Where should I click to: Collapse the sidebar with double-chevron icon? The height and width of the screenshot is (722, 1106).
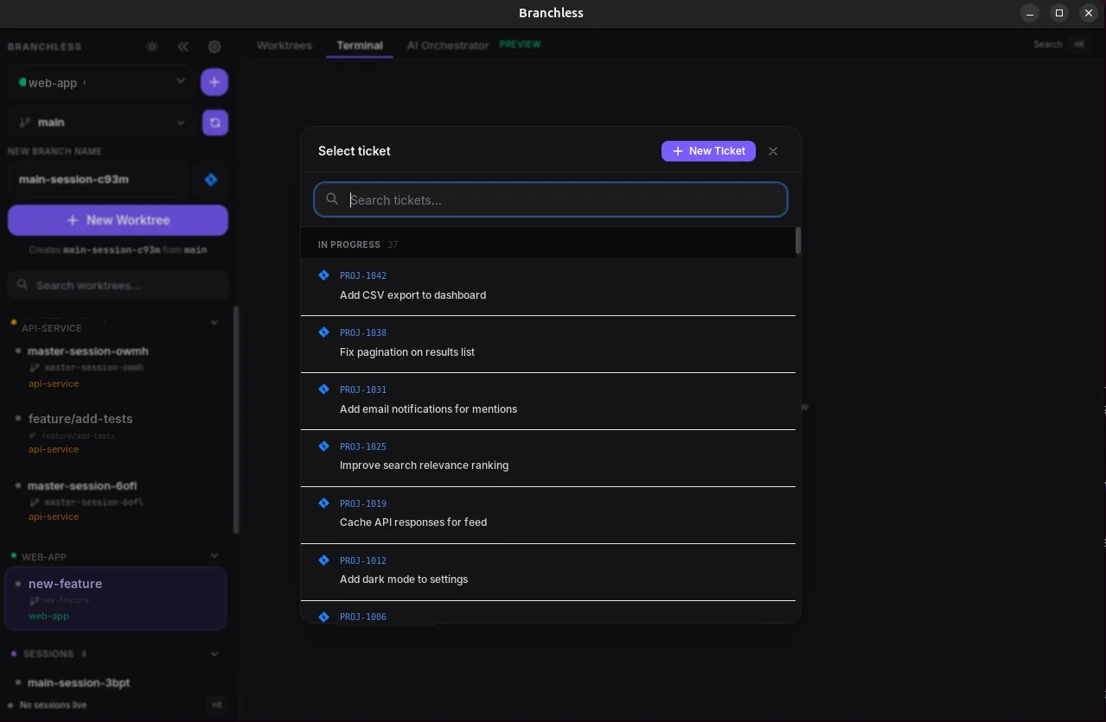click(182, 47)
